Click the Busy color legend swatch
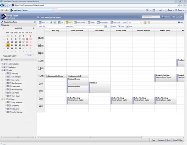 (x=166, y=140)
